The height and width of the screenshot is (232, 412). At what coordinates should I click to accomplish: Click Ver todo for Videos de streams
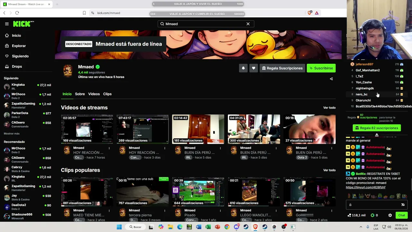[329, 108]
